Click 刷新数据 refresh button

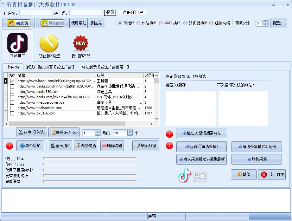click(146, 146)
